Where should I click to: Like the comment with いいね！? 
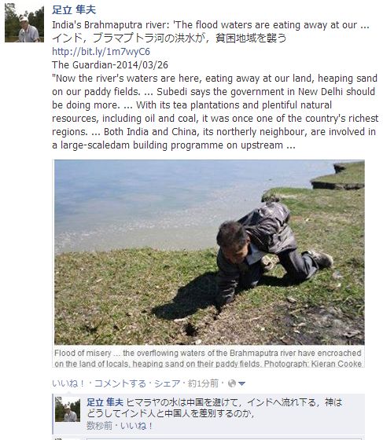(x=136, y=426)
